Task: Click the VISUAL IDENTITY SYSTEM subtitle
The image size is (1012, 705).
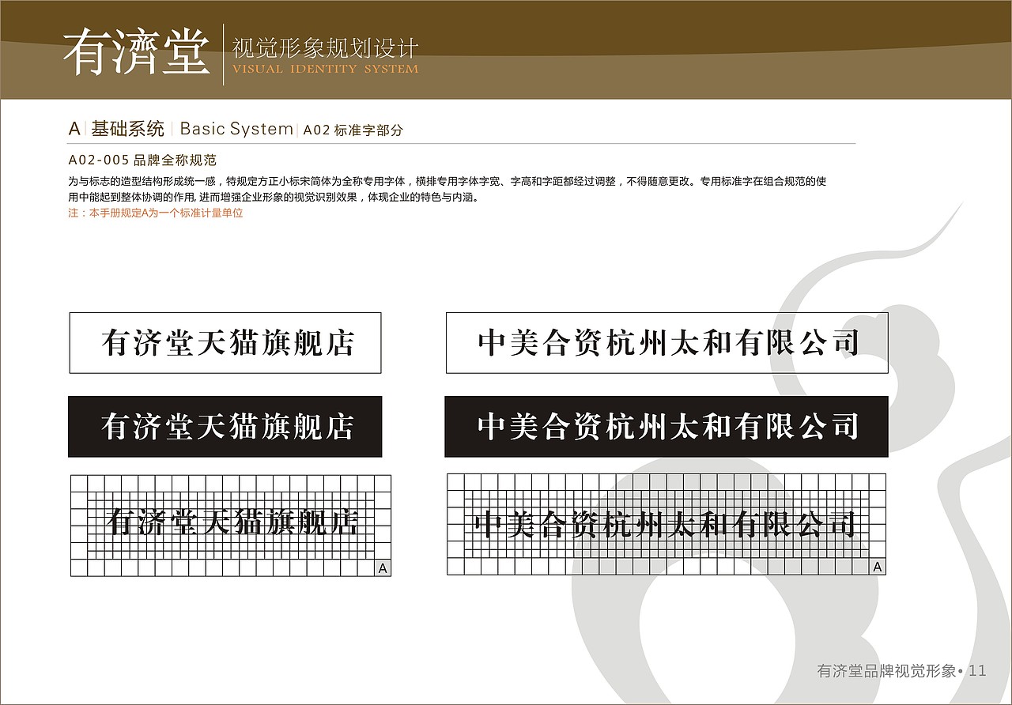Action: pos(325,69)
